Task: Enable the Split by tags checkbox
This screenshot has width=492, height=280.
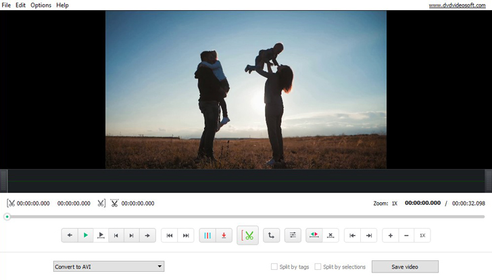Action: (x=274, y=266)
